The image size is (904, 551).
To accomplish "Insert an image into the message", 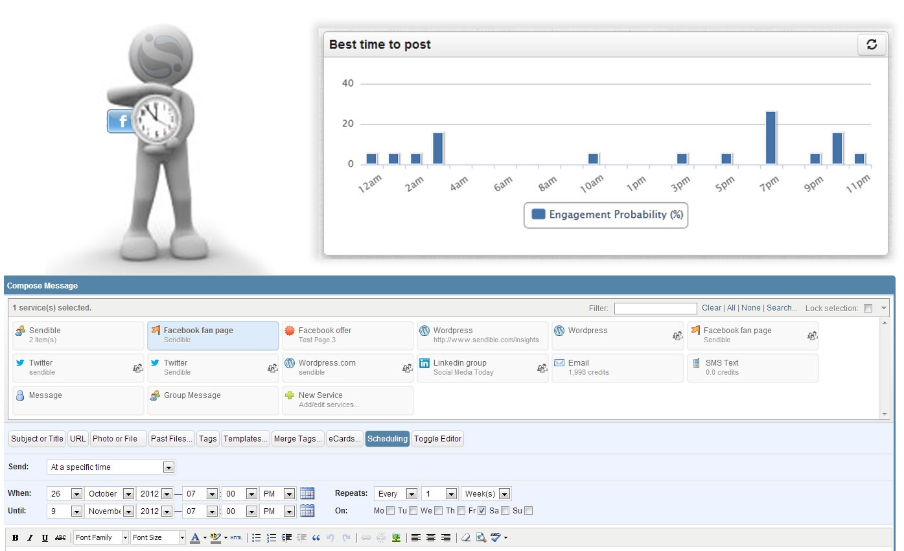I will (396, 537).
